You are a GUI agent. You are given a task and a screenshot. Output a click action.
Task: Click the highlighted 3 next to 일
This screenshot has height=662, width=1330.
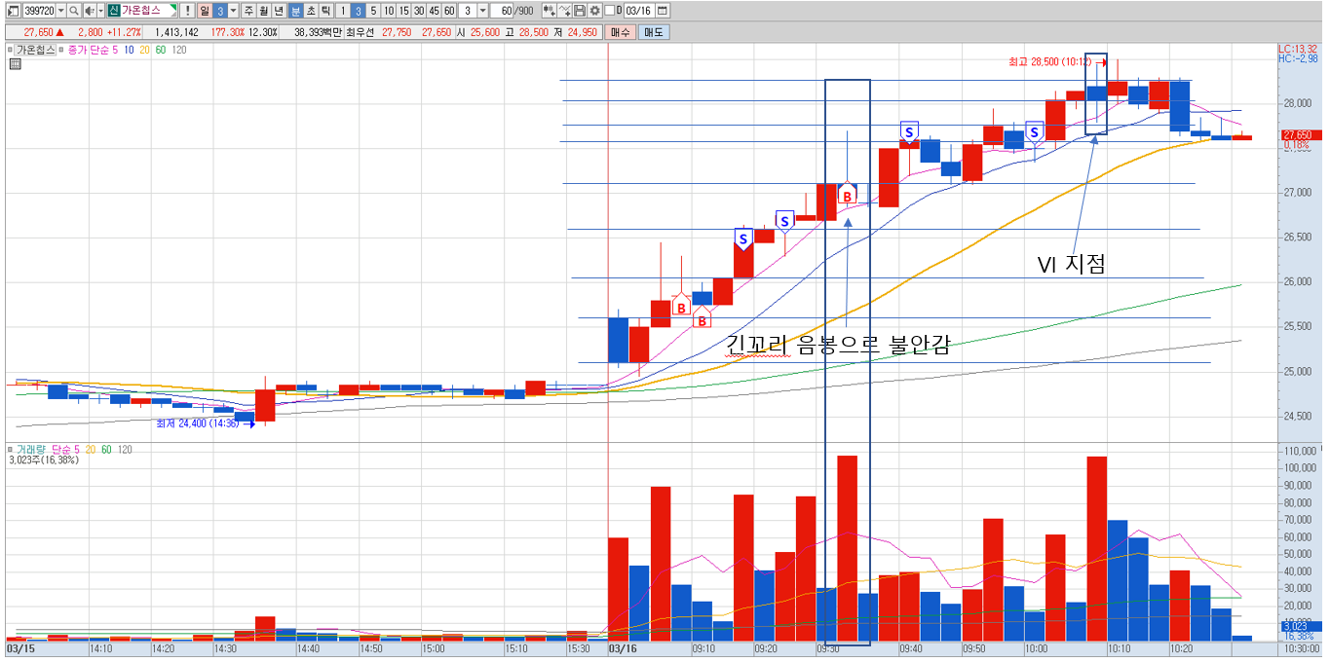[x=220, y=11]
